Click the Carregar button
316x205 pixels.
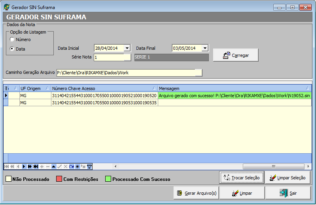click(236, 55)
